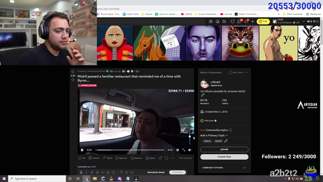The image size is (323, 182).
Task: Remove the post as moderator
Action: tap(136, 158)
